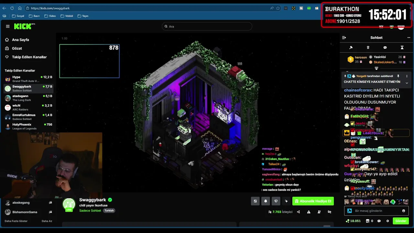Click Abonelik Hediye Et button
The height and width of the screenshot is (233, 414).
[313, 201]
